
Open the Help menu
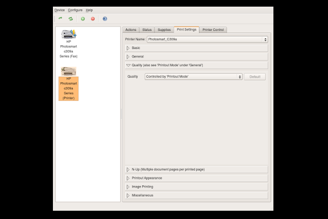click(x=89, y=10)
